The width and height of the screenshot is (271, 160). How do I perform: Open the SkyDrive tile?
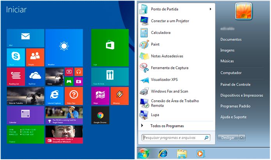(35, 76)
